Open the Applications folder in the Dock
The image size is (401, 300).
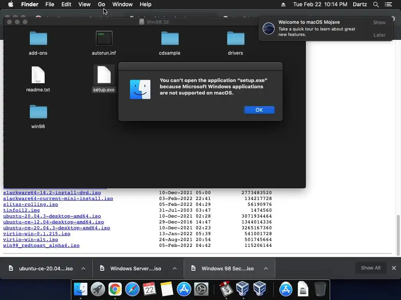tap(285, 289)
